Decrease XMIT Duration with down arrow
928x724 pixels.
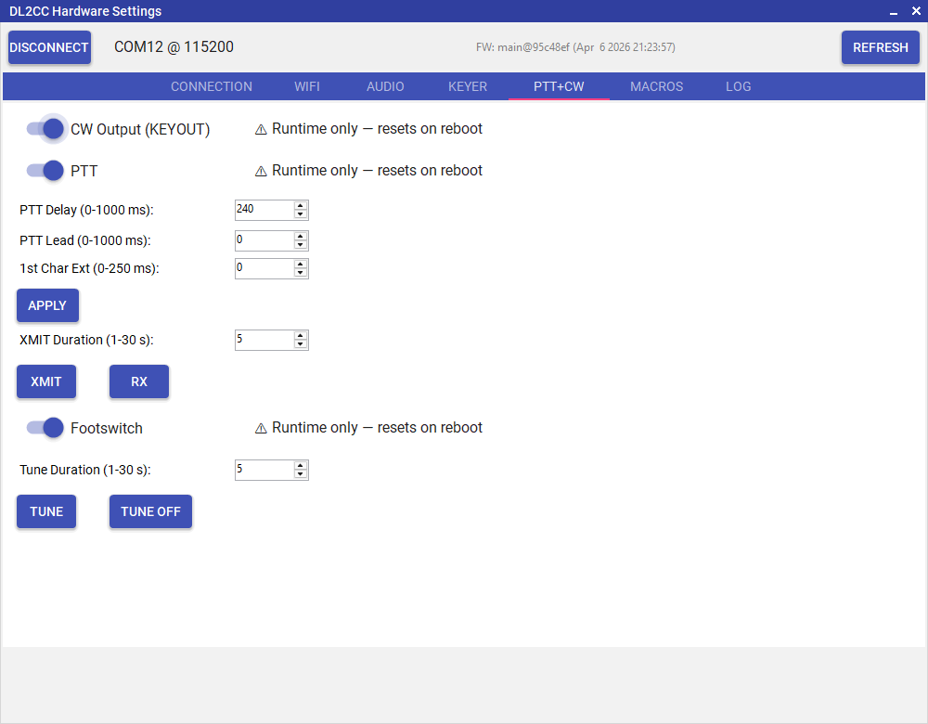(301, 344)
